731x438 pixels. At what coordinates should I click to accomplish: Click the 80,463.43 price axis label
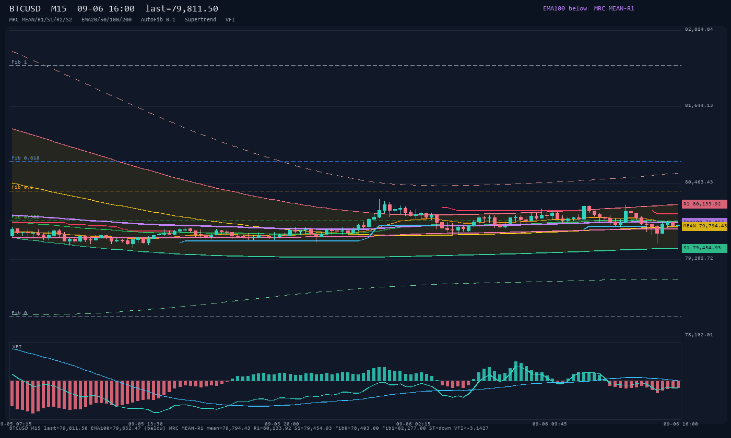point(699,182)
